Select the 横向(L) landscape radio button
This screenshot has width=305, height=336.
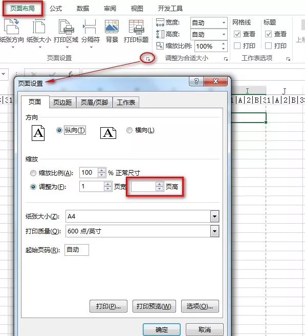click(x=129, y=130)
